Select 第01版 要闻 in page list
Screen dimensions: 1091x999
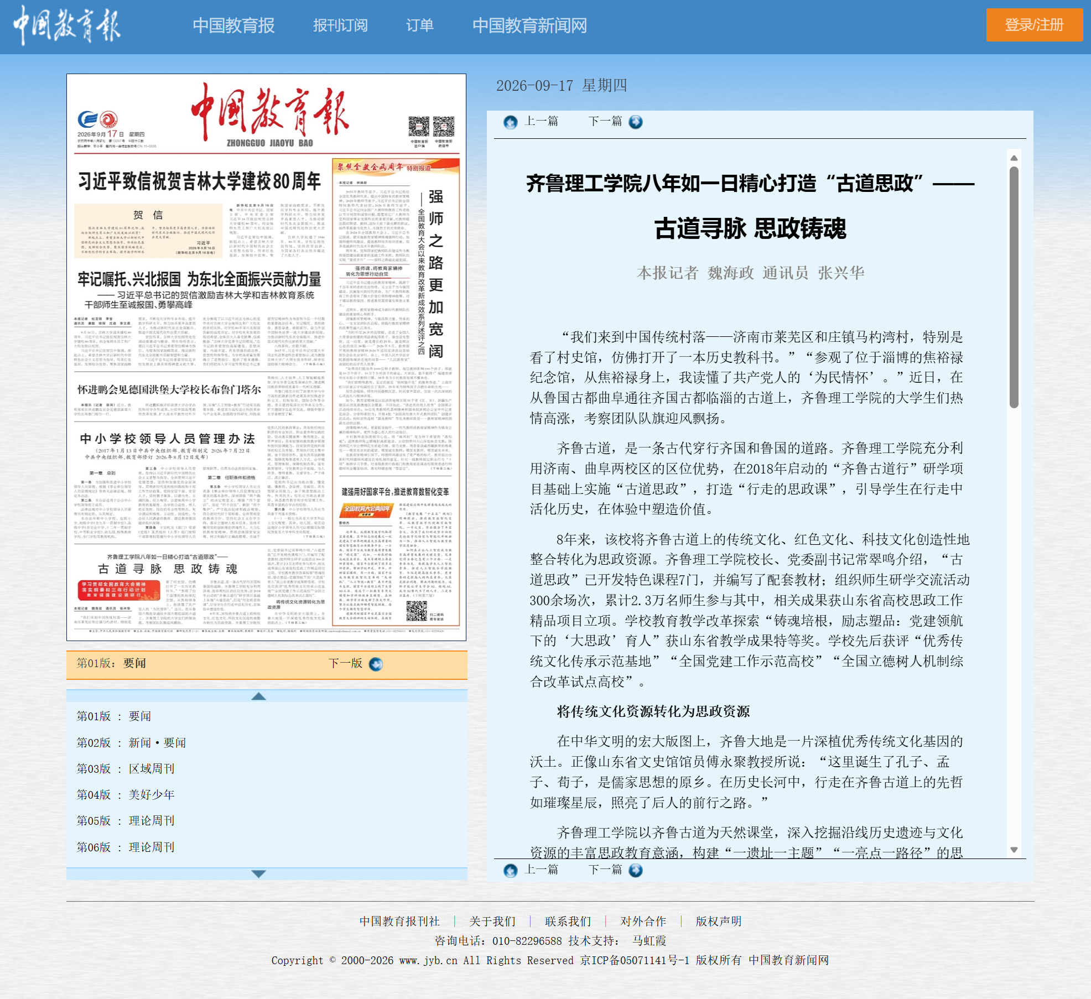coord(114,716)
